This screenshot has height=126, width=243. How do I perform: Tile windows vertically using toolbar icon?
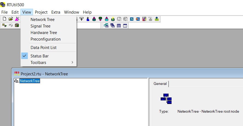(125, 26)
